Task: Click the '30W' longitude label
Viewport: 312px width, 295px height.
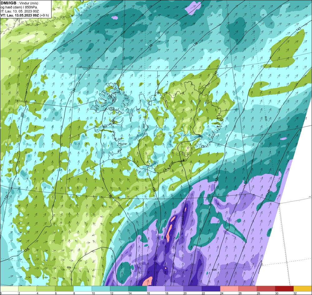Action: coord(22,114)
